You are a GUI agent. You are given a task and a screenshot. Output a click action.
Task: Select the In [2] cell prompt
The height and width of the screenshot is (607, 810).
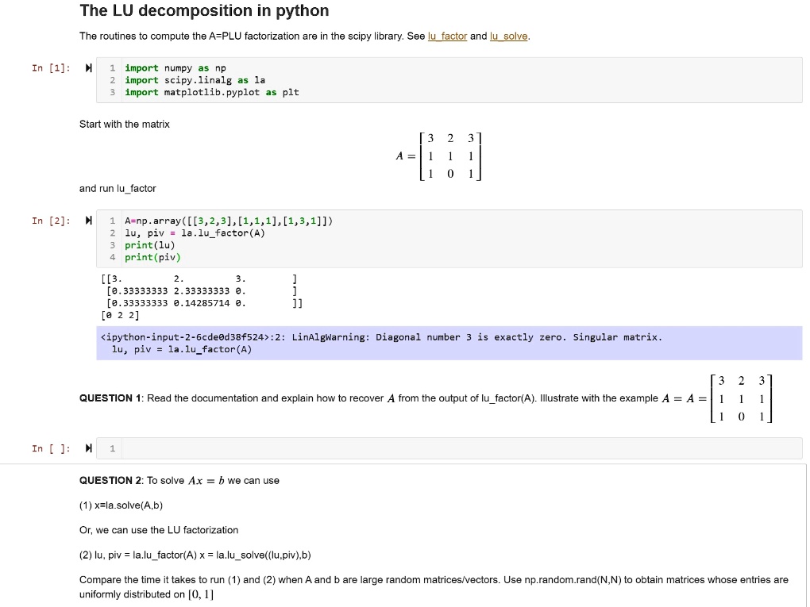point(48,221)
